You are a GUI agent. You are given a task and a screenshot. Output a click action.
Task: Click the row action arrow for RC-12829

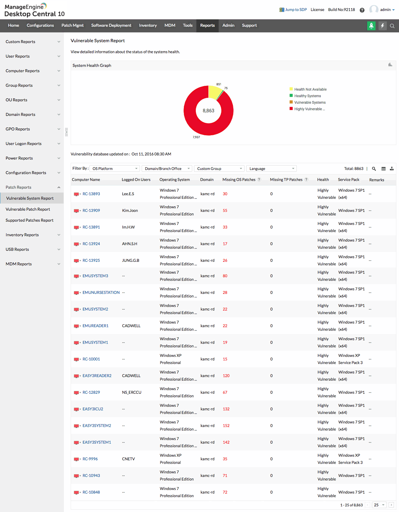click(x=80, y=393)
